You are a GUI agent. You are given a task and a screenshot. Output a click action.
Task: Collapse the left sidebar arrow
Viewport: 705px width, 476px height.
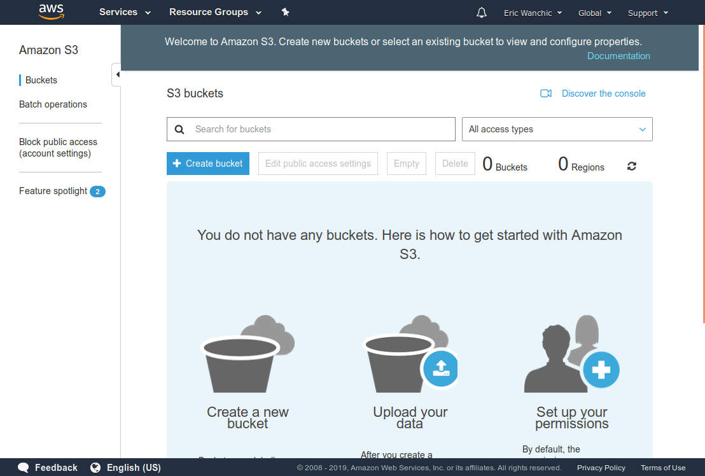click(116, 74)
